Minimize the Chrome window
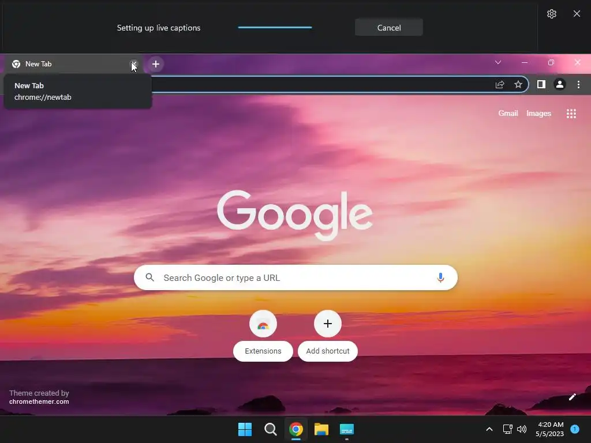The width and height of the screenshot is (591, 443). (x=524, y=62)
